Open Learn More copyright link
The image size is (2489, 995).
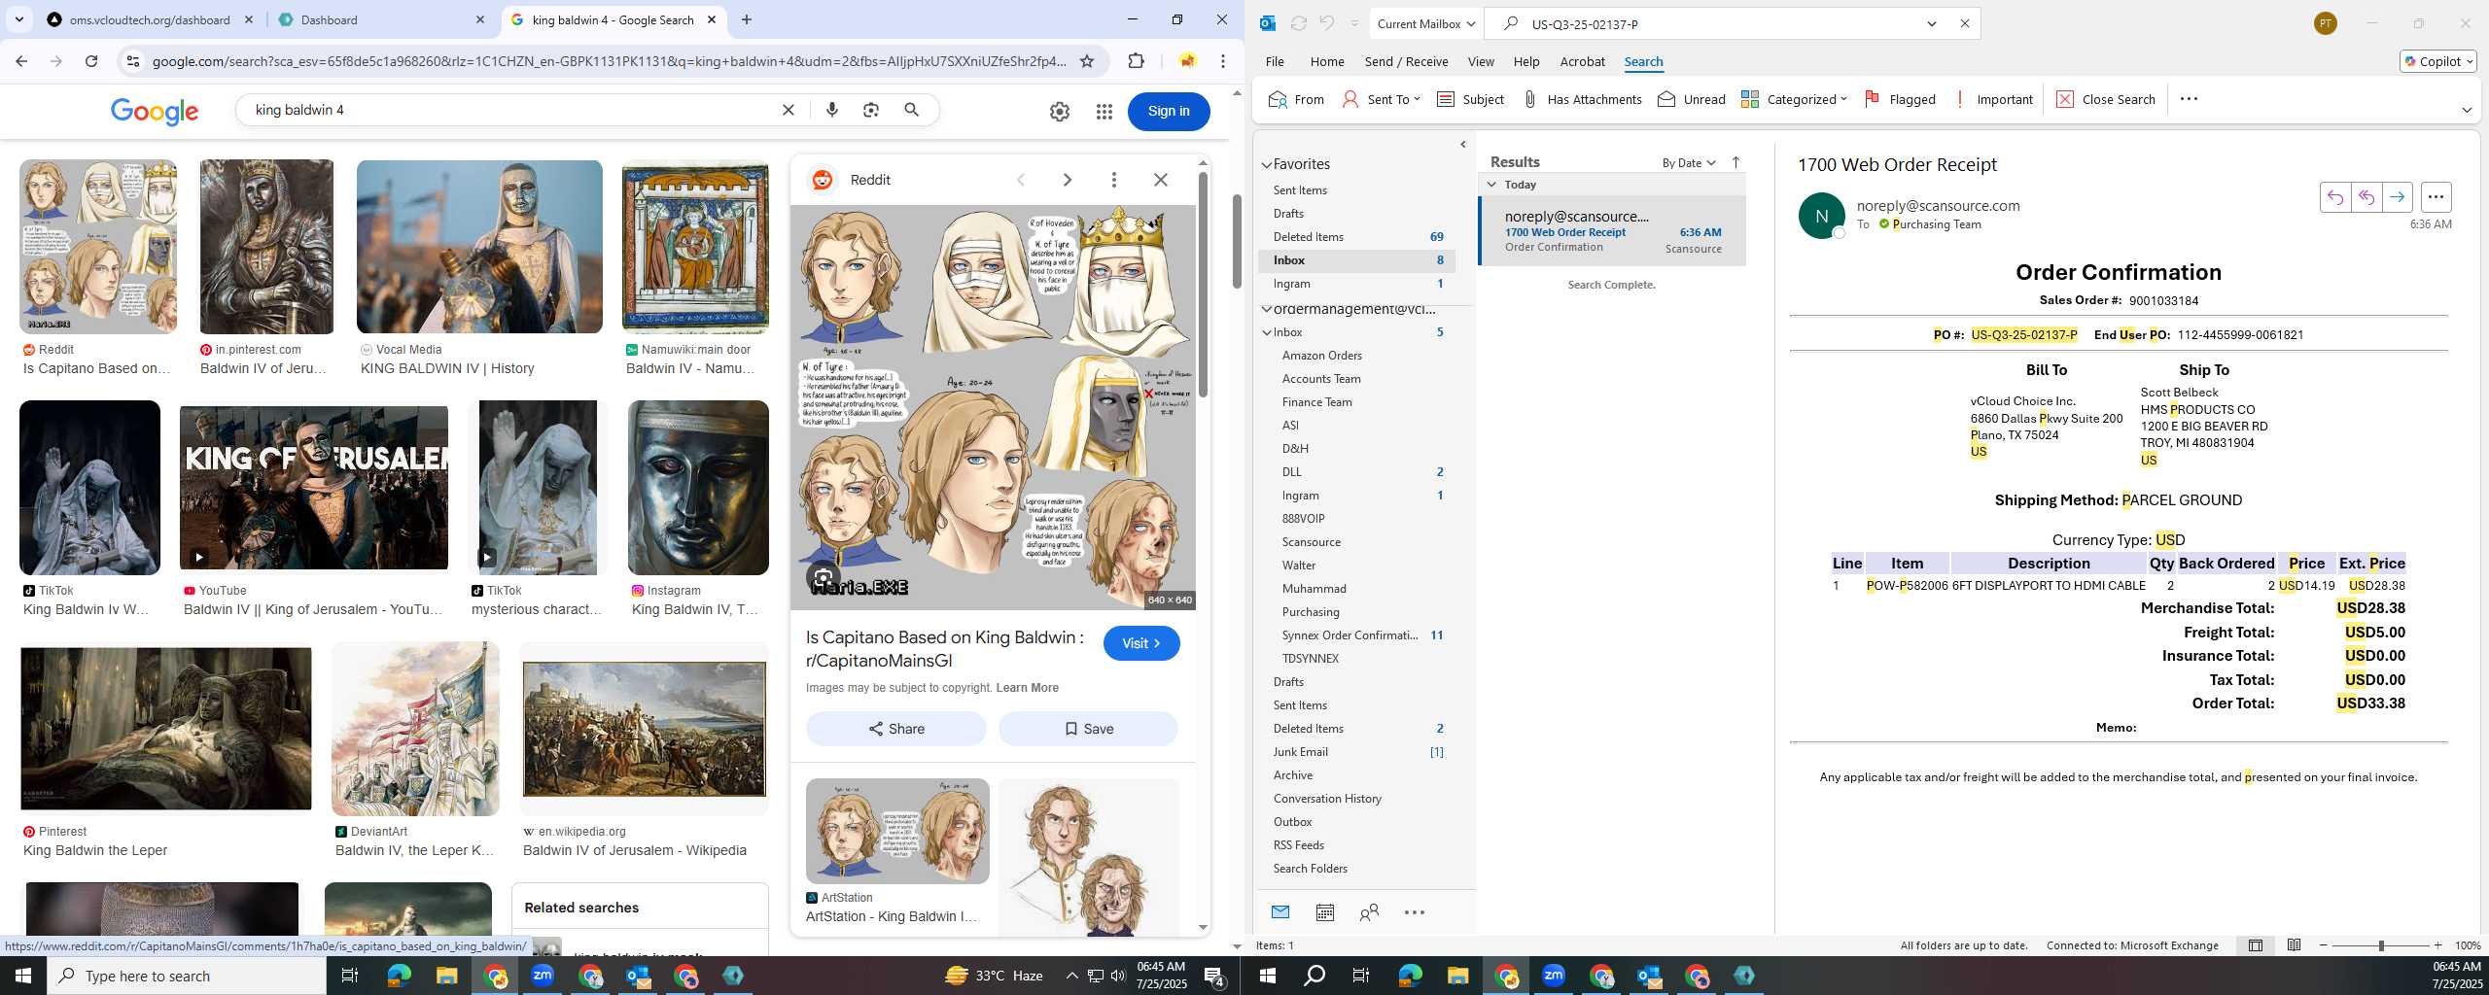click(1027, 688)
